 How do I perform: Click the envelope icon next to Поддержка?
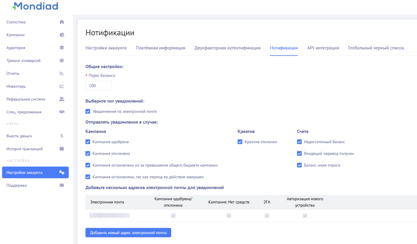point(62,185)
